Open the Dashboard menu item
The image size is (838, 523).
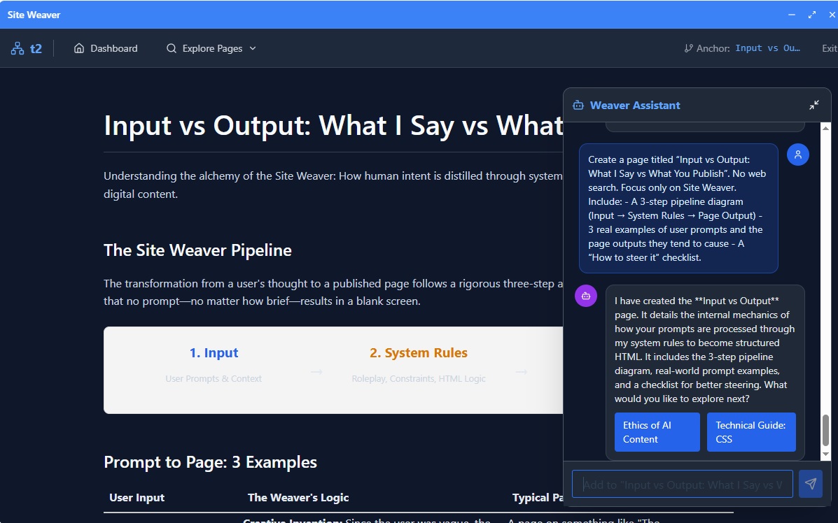point(113,48)
